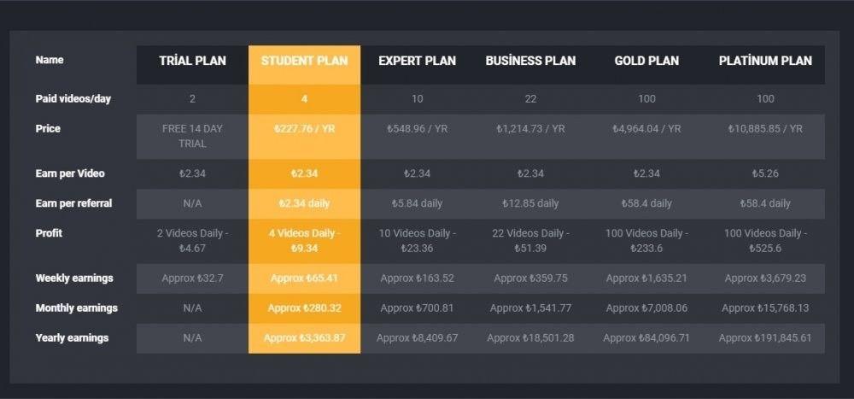
Task: Open the Expert Plan header
Action: click(417, 61)
